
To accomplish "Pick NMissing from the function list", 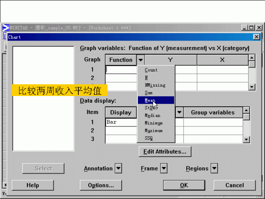I will [155, 85].
